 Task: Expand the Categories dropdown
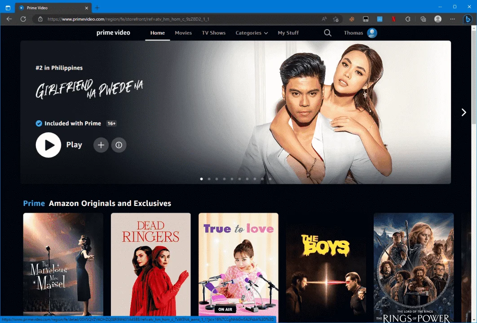[252, 33]
